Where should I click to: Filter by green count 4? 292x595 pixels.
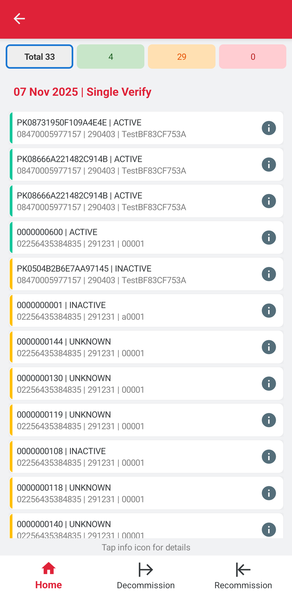click(x=111, y=57)
